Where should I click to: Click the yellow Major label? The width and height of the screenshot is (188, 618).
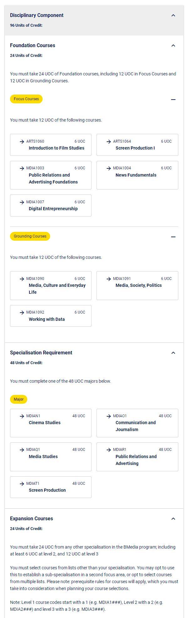[x=19, y=399]
